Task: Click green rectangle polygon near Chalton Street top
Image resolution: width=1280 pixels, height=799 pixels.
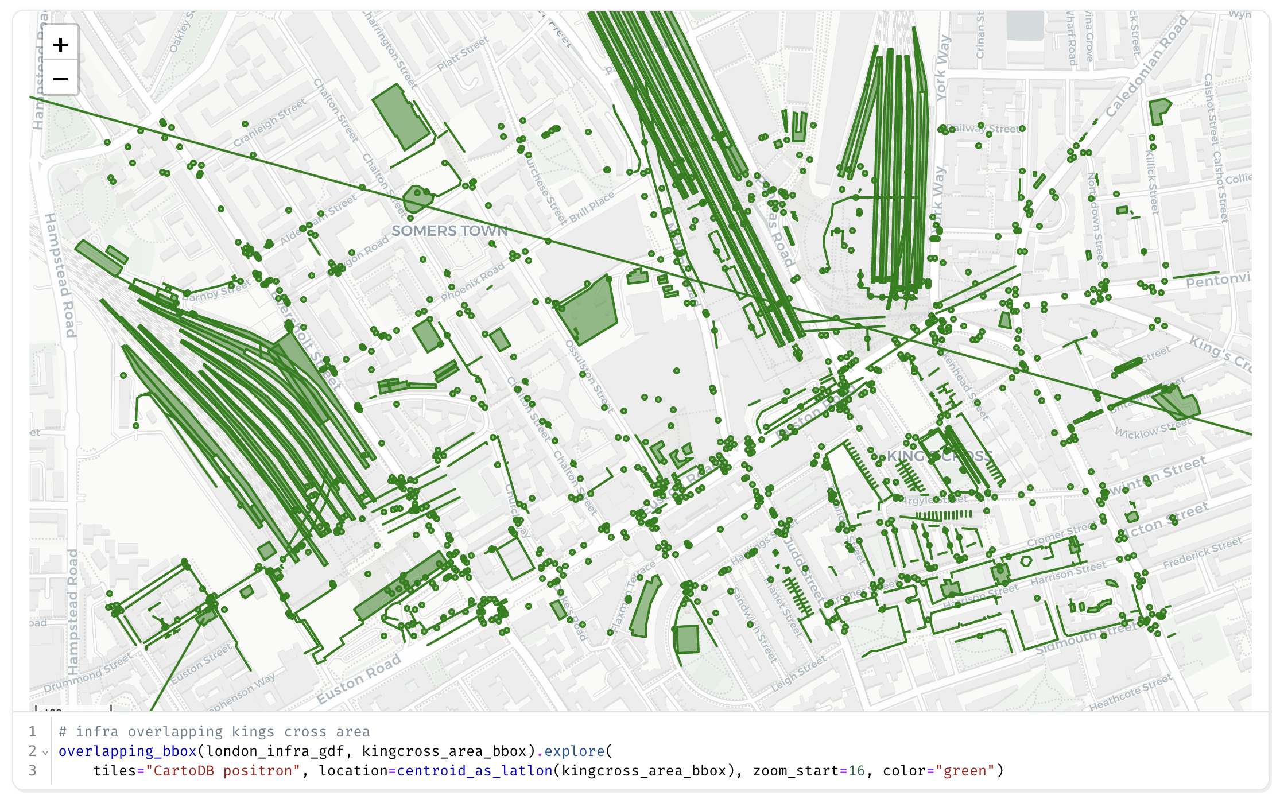Action: click(x=401, y=117)
